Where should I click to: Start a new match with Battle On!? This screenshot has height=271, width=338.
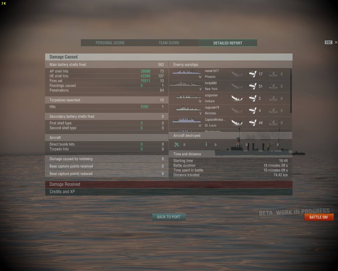pyautogui.click(x=319, y=217)
